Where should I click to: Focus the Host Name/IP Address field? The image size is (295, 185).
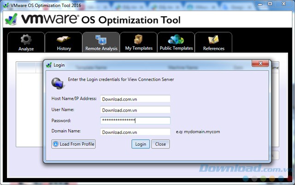coord(135,98)
